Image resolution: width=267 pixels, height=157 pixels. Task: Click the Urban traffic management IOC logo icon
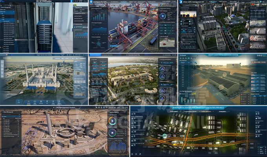point(181,2)
